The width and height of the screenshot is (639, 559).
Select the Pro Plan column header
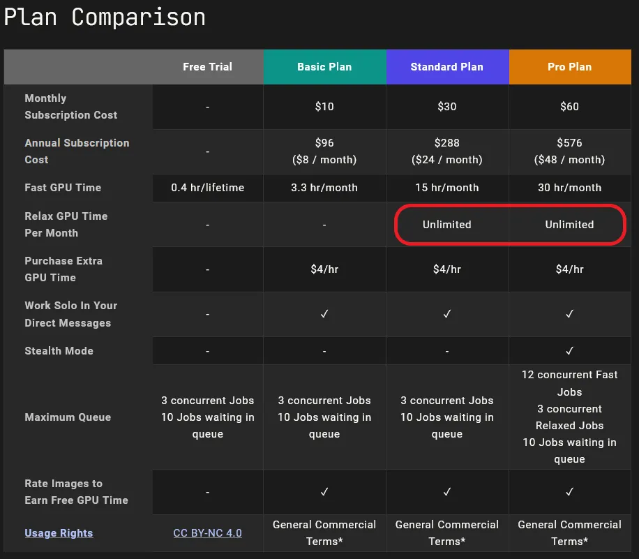click(x=570, y=67)
